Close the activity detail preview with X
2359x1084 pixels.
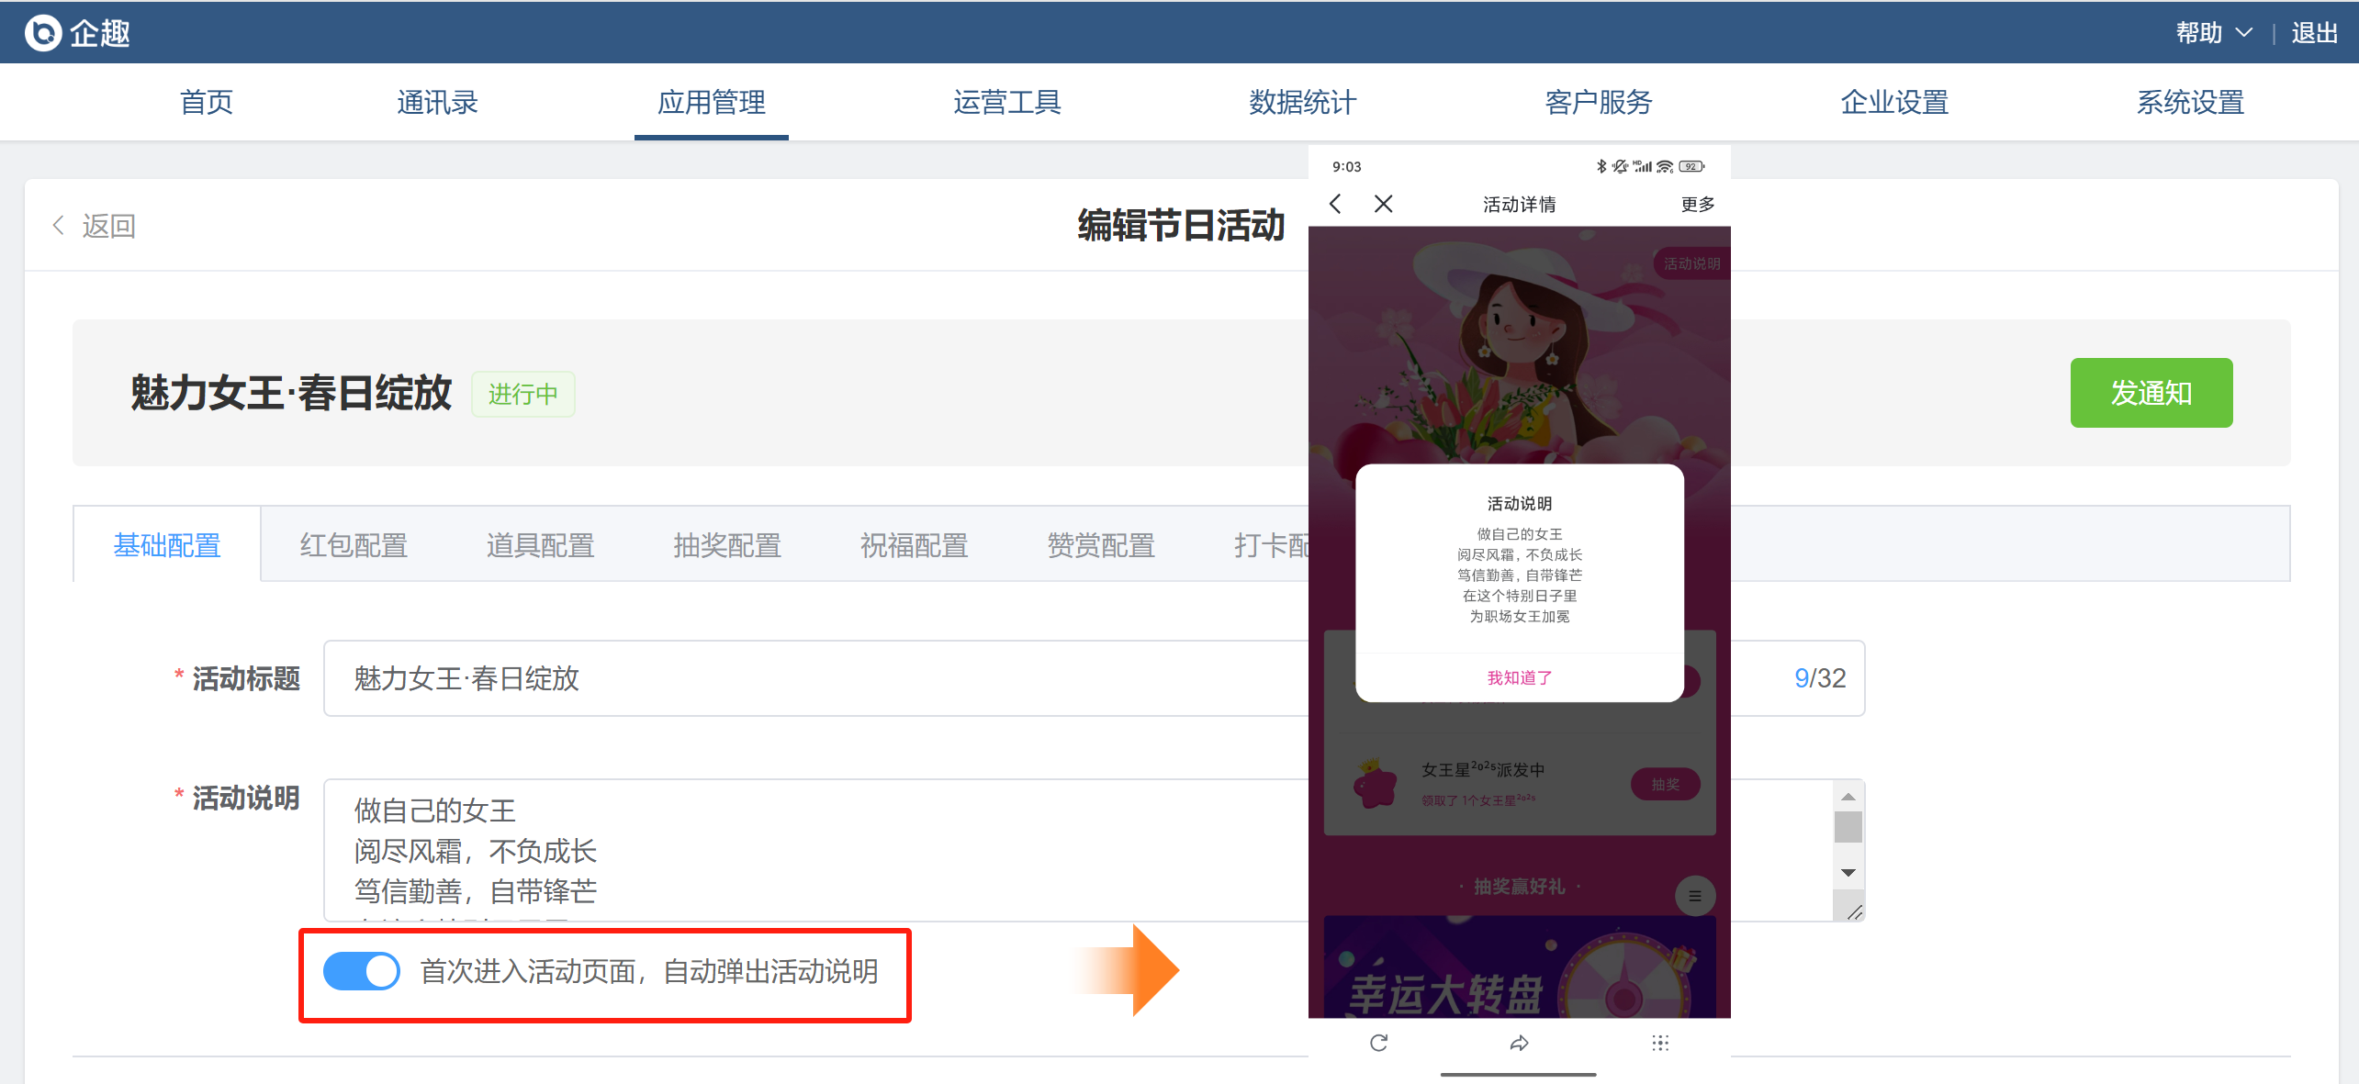coord(1383,204)
